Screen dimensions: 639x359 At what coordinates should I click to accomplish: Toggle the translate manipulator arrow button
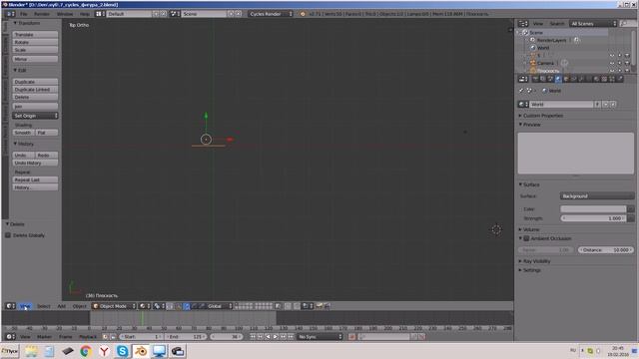click(187, 306)
